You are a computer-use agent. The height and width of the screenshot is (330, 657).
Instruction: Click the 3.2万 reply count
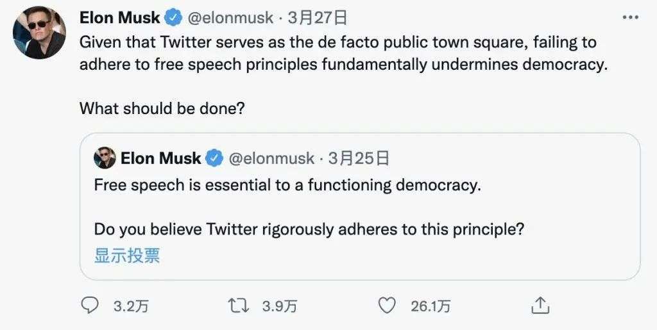pos(131,306)
